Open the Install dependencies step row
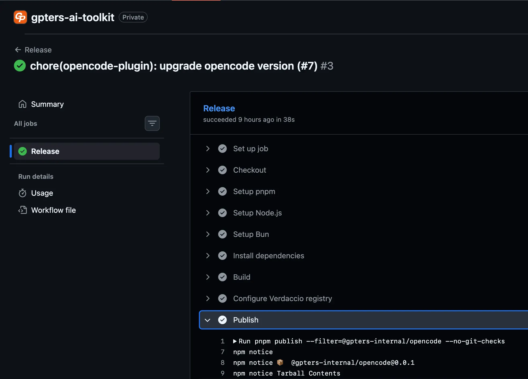This screenshot has height=379, width=528. click(x=268, y=256)
